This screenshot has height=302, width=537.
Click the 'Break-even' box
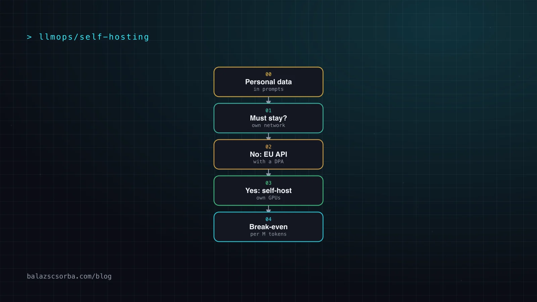(x=268, y=227)
